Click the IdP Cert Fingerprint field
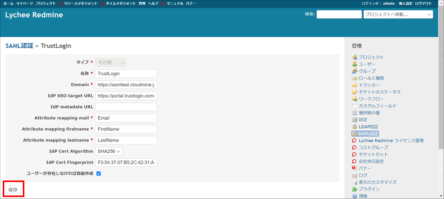Screen dimensions: 444x199 point(126,163)
